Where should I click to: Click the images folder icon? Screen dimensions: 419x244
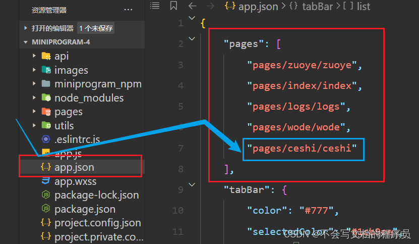pos(46,70)
